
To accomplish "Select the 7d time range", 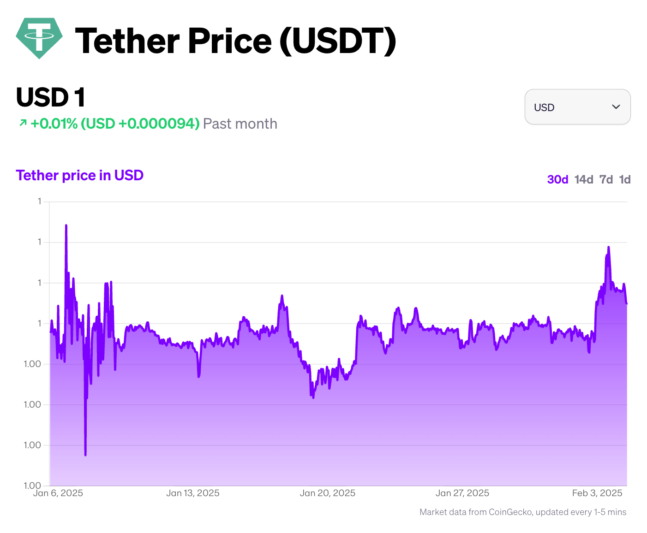I will point(606,179).
